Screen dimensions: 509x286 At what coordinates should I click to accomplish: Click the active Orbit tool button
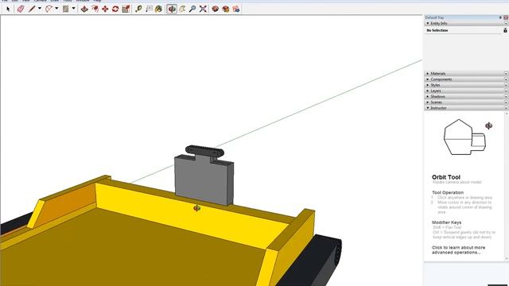pyautogui.click(x=172, y=9)
